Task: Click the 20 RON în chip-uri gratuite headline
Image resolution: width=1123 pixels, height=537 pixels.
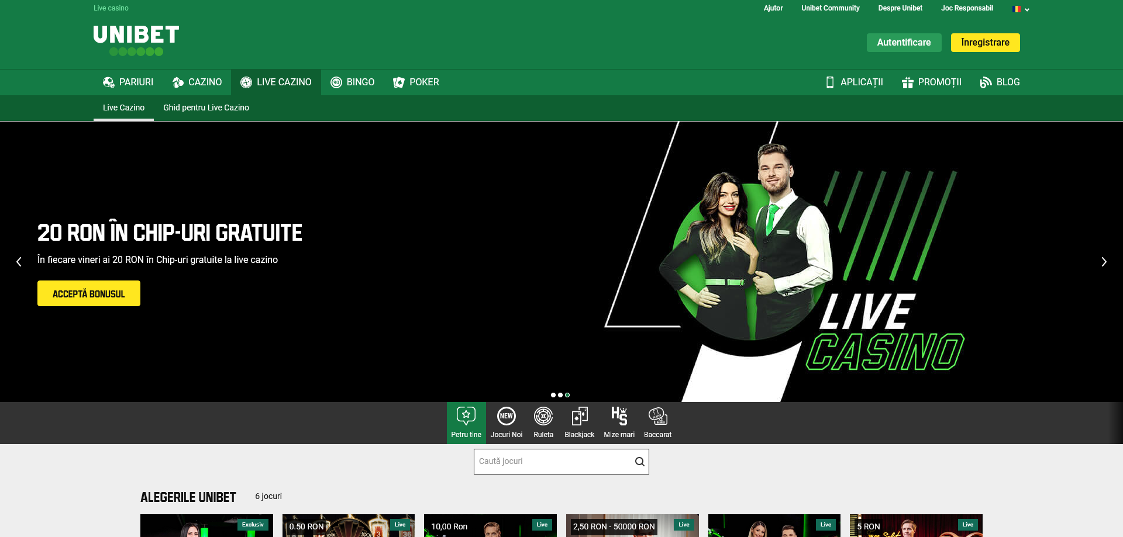Action: pyautogui.click(x=170, y=232)
